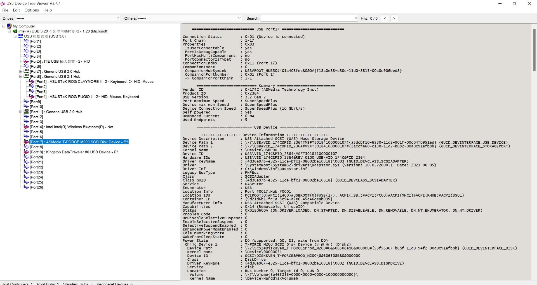Collapse the USB 3.0 root hub node

15,36
